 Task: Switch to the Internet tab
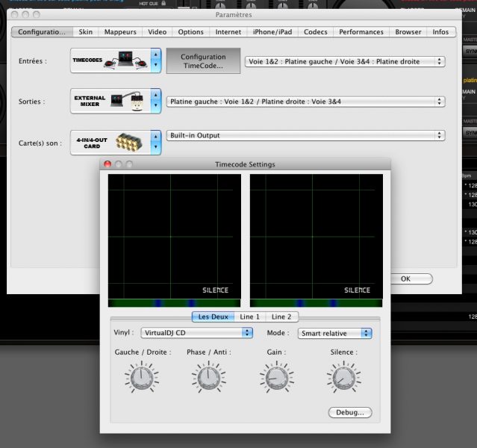pos(228,32)
